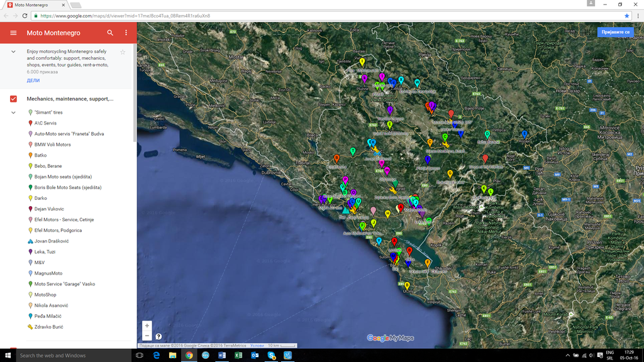
Task: Zoom in on the map
Action: click(x=147, y=326)
